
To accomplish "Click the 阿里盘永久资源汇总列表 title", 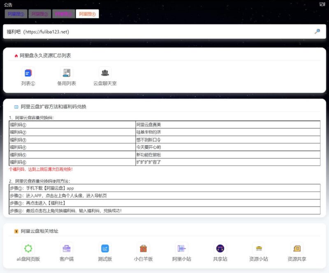I will (x=45, y=56).
